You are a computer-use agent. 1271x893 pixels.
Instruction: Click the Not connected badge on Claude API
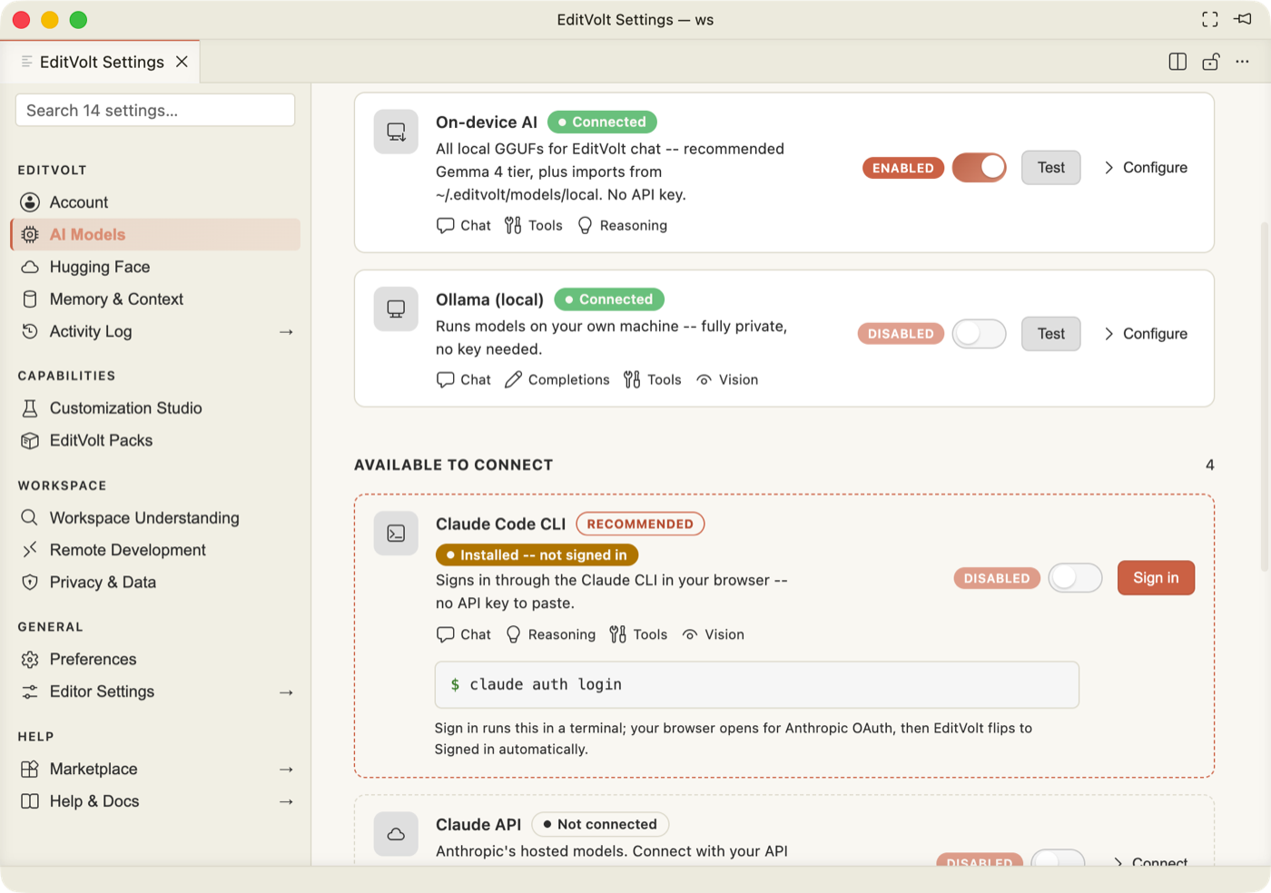(600, 824)
